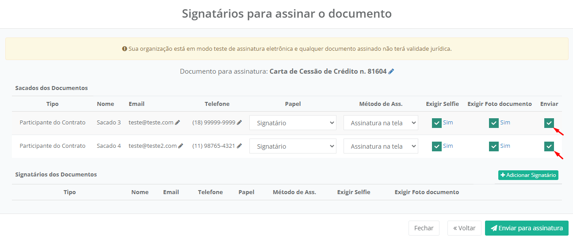This screenshot has width=573, height=240.
Task: Open Método de Ass. dropdown for Sacado 4
Action: tap(381, 146)
